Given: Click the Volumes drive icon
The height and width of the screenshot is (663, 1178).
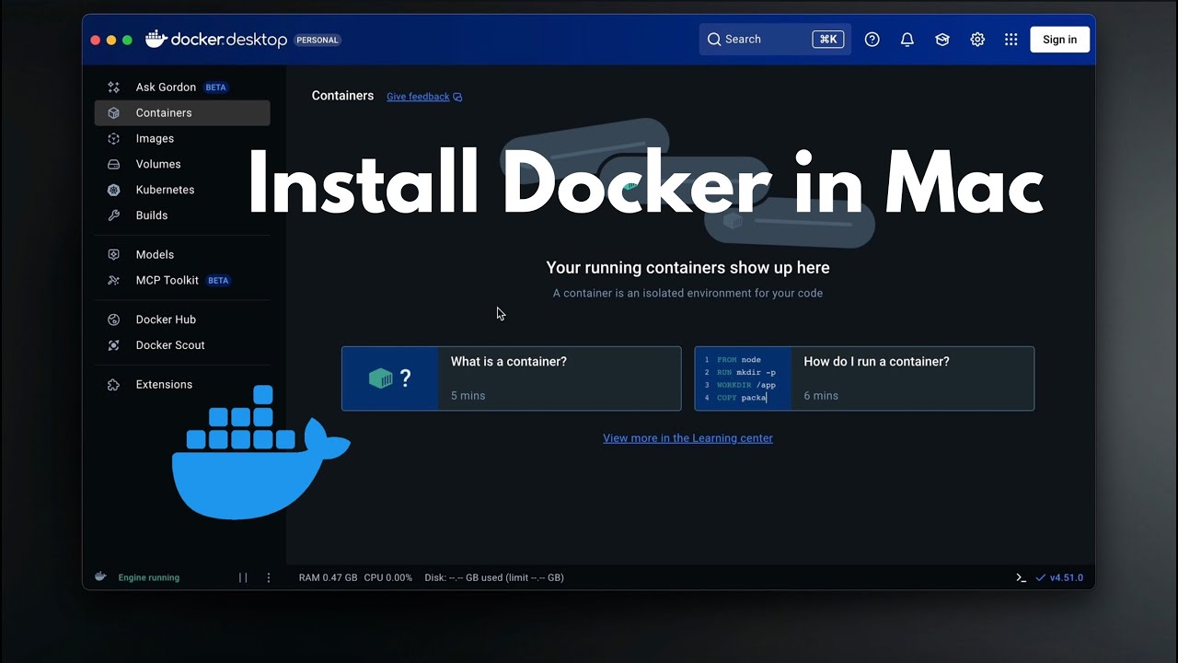Looking at the screenshot, I should 113,165.
